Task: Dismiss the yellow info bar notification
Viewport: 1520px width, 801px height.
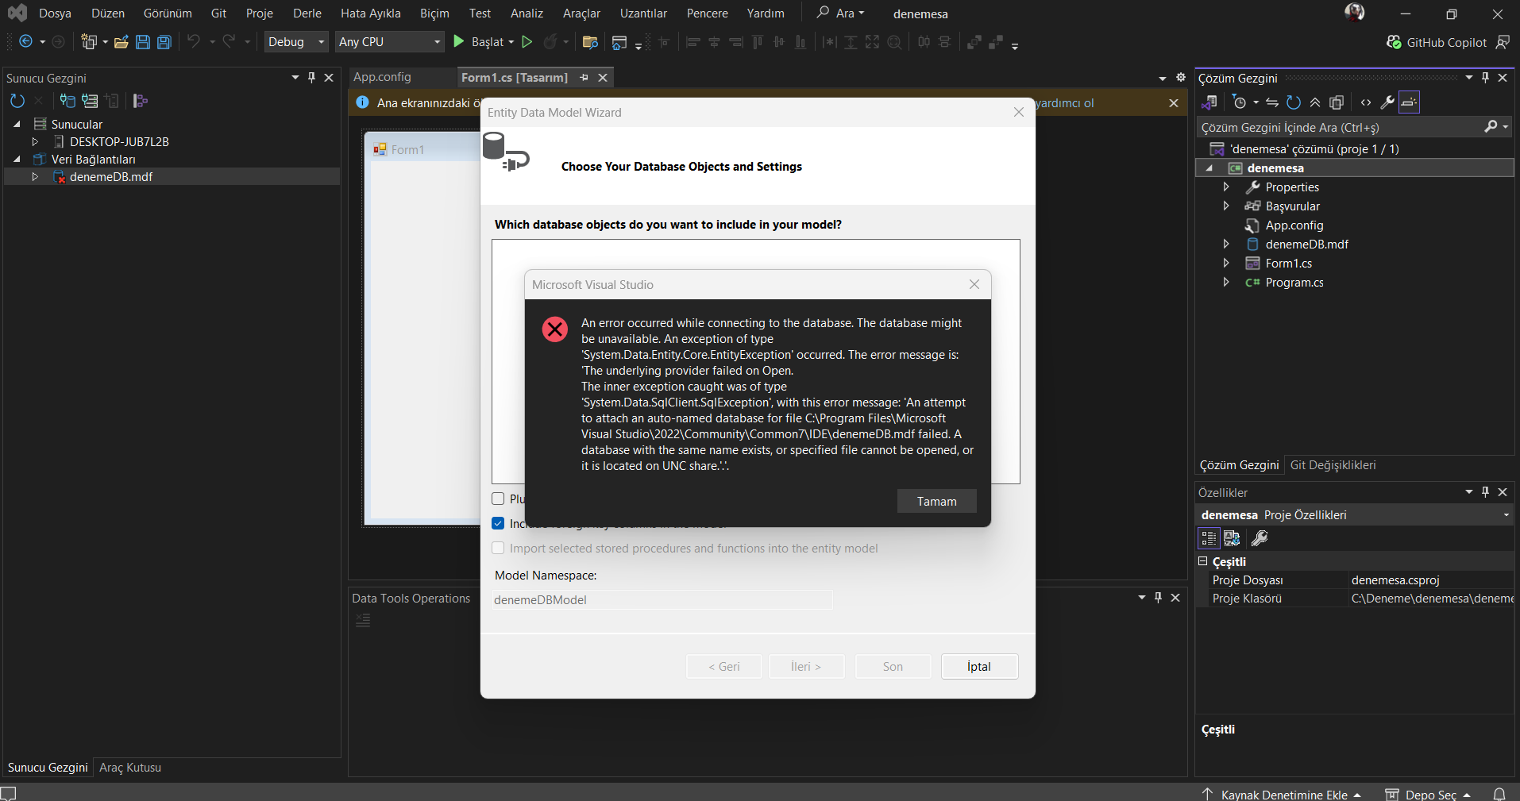Action: [x=1173, y=103]
